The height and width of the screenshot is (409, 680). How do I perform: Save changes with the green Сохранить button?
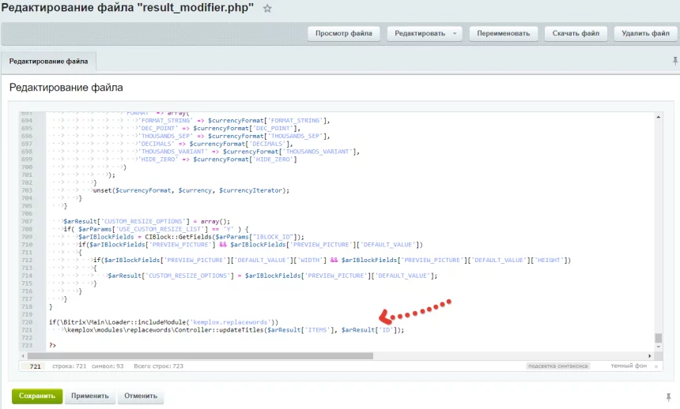click(36, 396)
